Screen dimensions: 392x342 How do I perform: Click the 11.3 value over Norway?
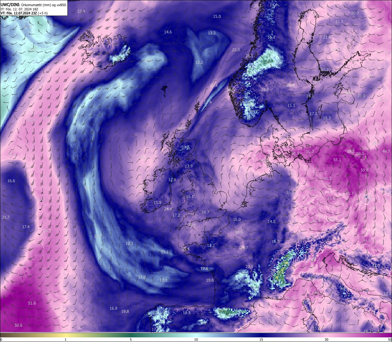[271, 37]
